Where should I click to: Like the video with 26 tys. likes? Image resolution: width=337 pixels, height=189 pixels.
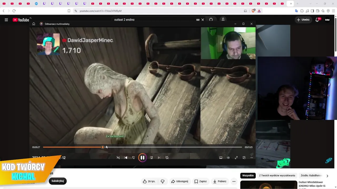(x=149, y=181)
